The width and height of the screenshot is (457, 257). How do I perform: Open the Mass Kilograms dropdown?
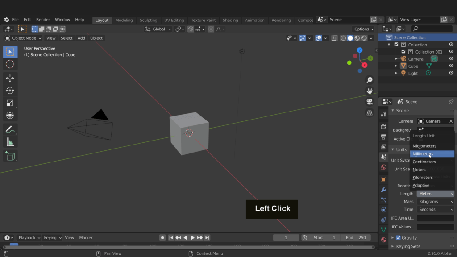point(435,202)
